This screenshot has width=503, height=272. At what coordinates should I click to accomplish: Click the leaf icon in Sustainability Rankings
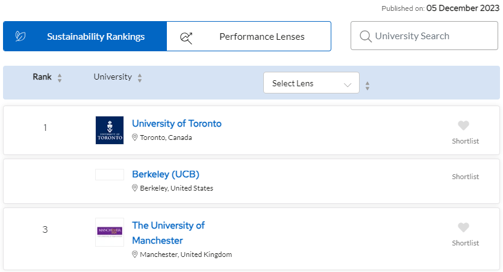pos(20,36)
